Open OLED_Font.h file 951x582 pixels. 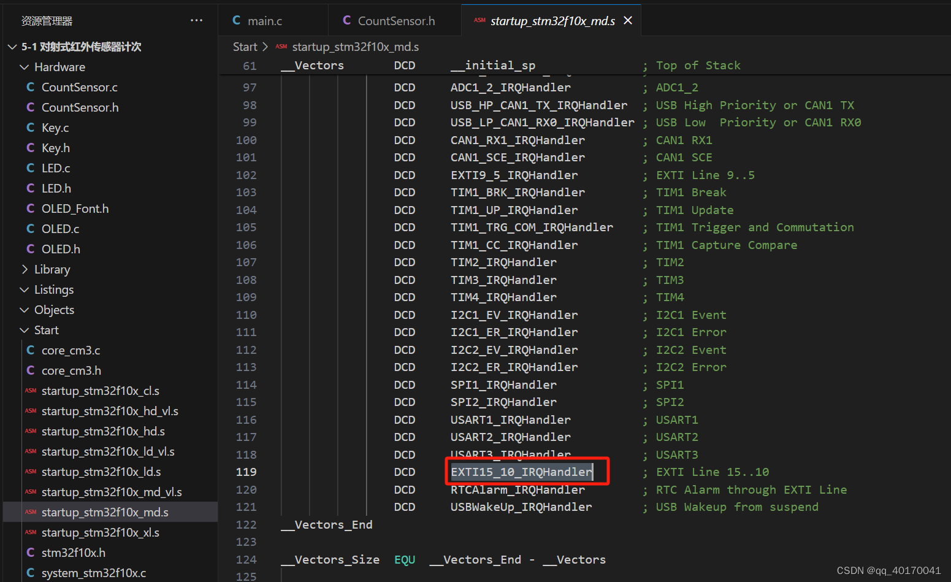tap(75, 209)
